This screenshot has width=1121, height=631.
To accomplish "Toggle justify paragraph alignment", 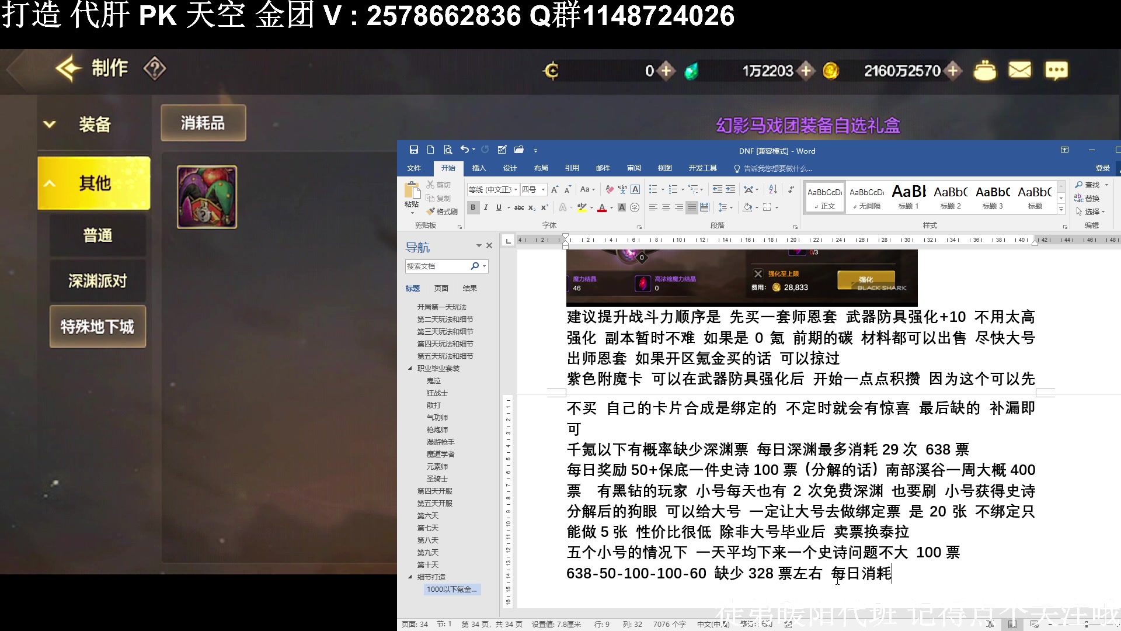I will (692, 207).
